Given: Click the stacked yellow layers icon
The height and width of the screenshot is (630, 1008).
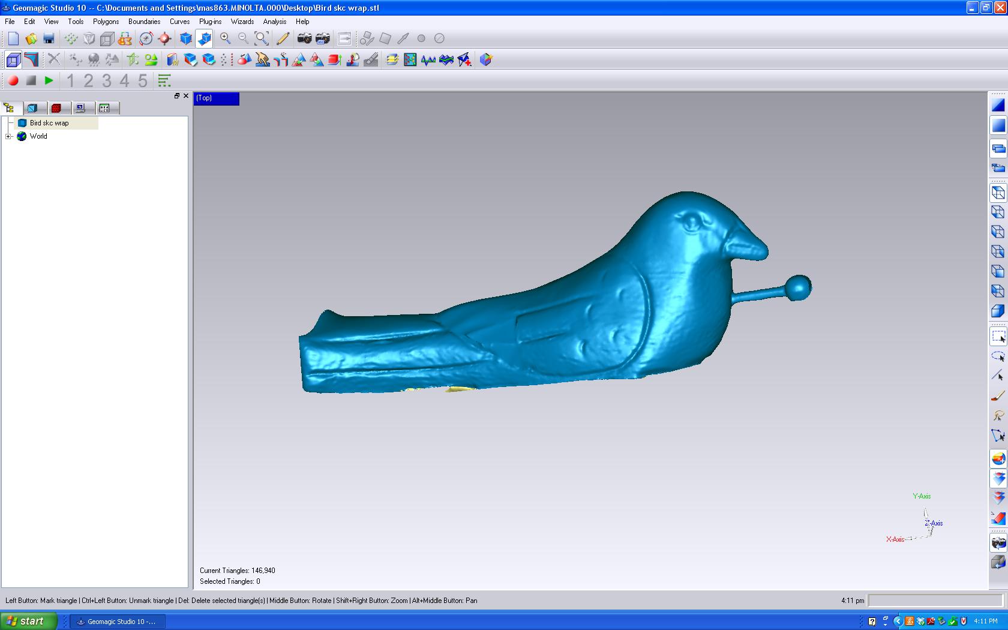Looking at the screenshot, I should coord(392,59).
